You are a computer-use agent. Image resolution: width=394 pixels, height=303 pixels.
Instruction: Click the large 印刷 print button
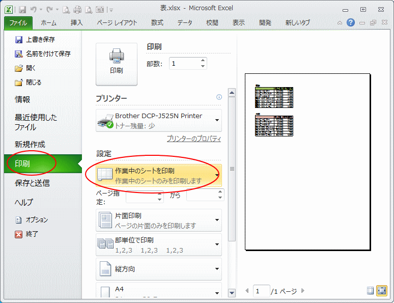point(117,64)
